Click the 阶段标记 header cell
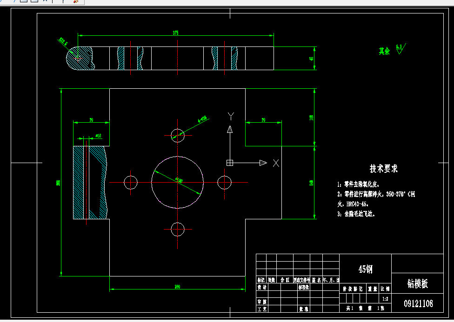 click(x=353, y=289)
